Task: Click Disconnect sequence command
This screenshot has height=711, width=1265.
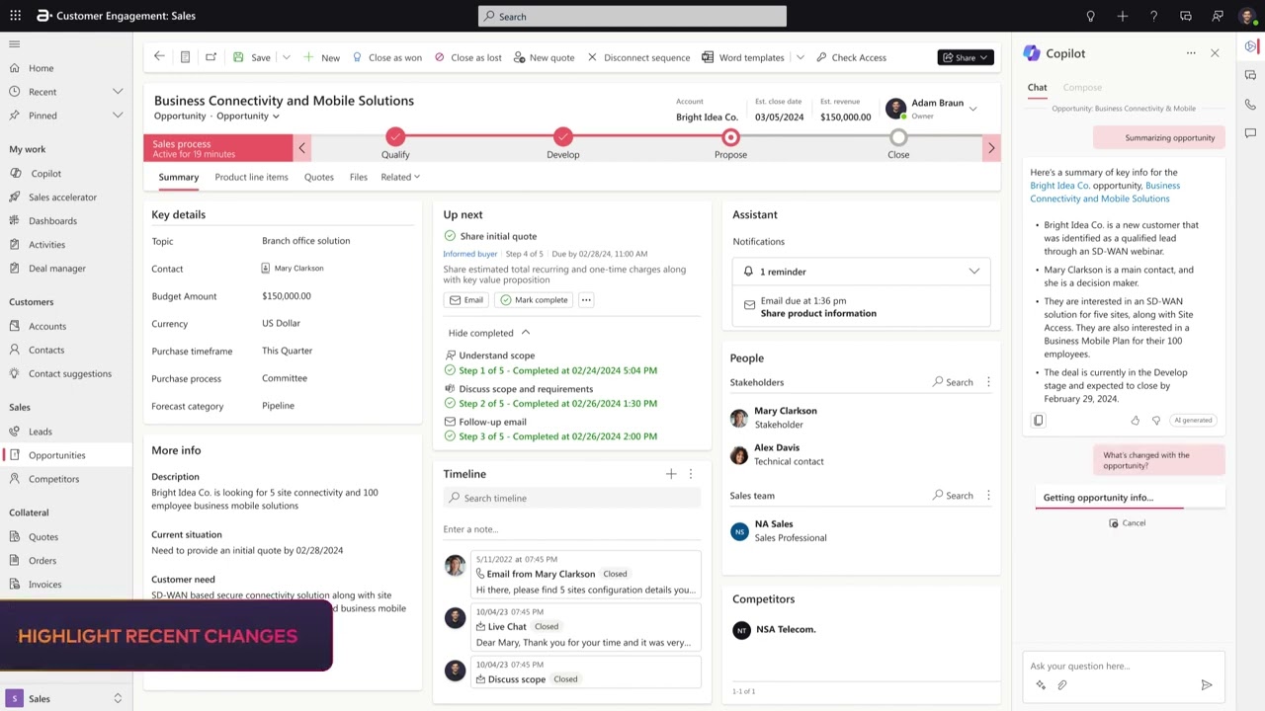Action: click(x=638, y=57)
